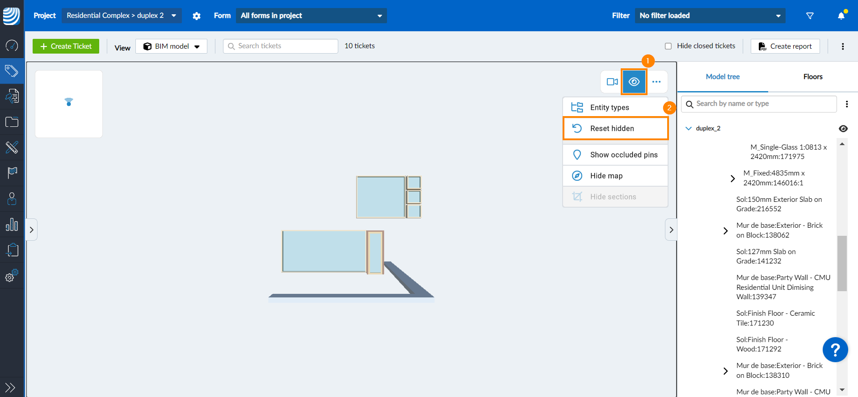Toggle visibility of duplex_2 model
The height and width of the screenshot is (397, 858).
[x=843, y=129]
